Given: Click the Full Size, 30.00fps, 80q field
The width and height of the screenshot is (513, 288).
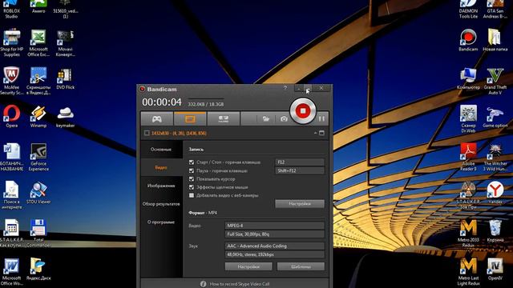Looking at the screenshot, I should (x=274, y=234).
